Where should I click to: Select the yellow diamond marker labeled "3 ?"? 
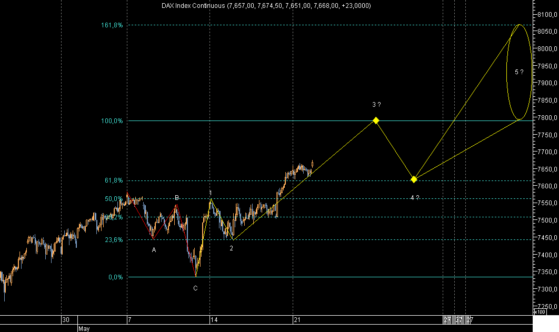(375, 120)
